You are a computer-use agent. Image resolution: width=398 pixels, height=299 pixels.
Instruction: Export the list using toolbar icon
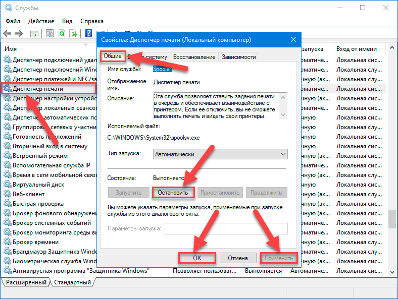73,33
